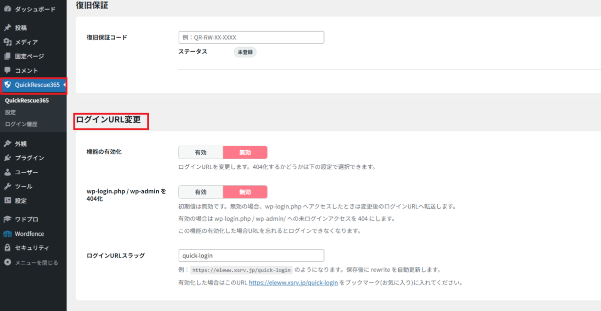Viewport: 601px width, 311px height.
Task: Set feature activation to 無効
Action: coord(245,152)
